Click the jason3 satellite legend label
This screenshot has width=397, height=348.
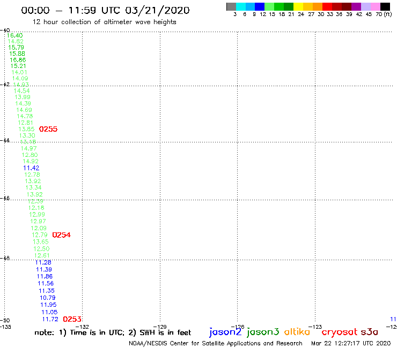(x=263, y=332)
